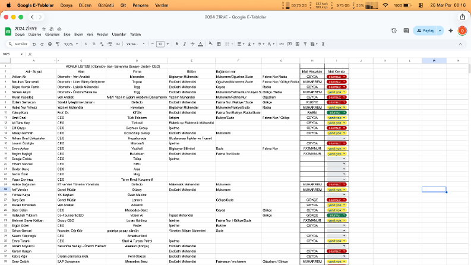Toggle italic formatting

pyautogui.click(x=185, y=44)
